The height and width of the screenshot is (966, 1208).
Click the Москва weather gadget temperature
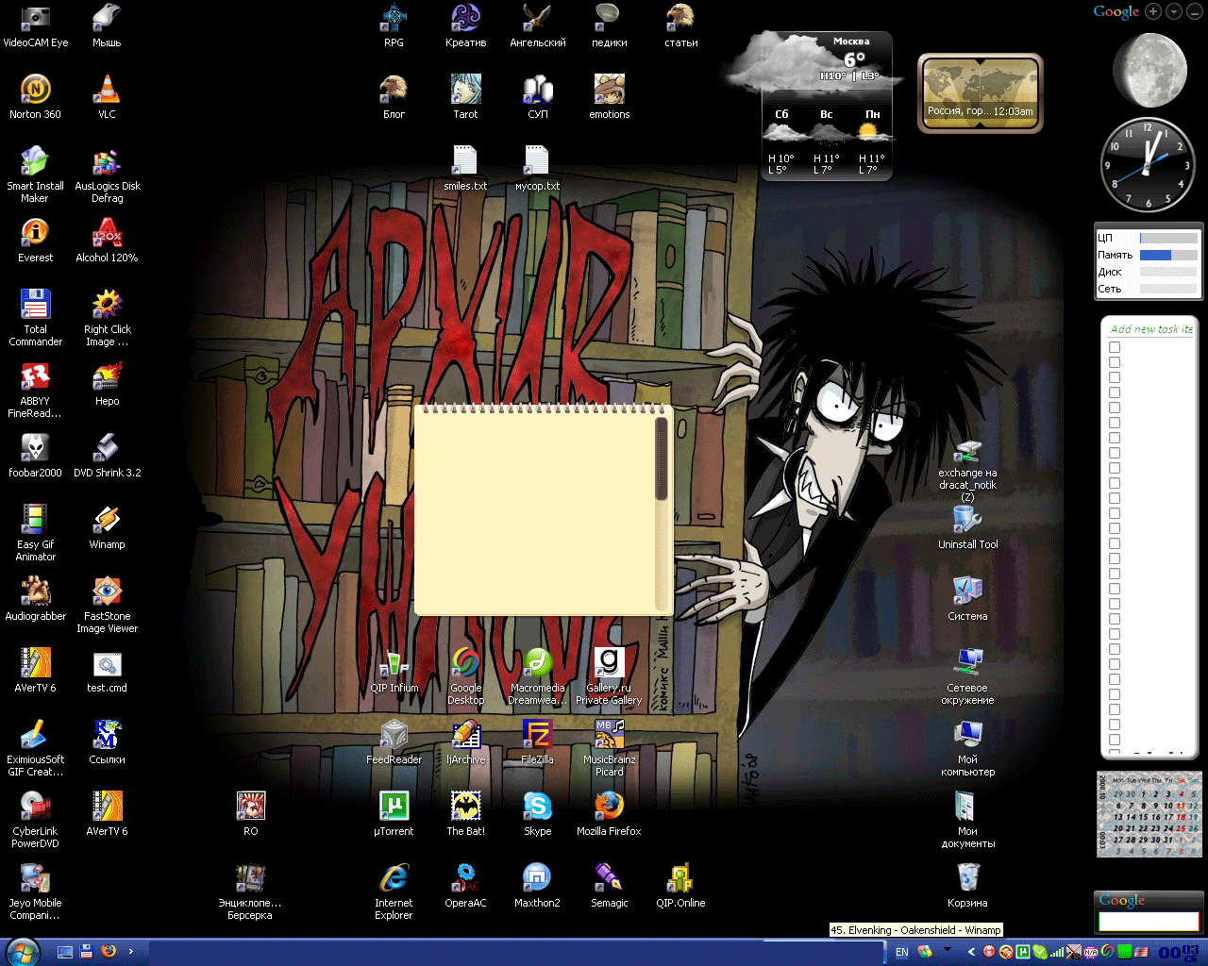click(x=855, y=59)
